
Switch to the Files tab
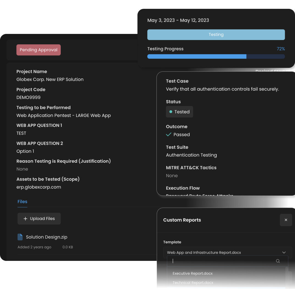22,202
